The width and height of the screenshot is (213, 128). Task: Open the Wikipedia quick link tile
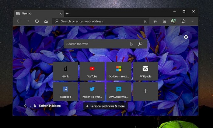coord(145,71)
